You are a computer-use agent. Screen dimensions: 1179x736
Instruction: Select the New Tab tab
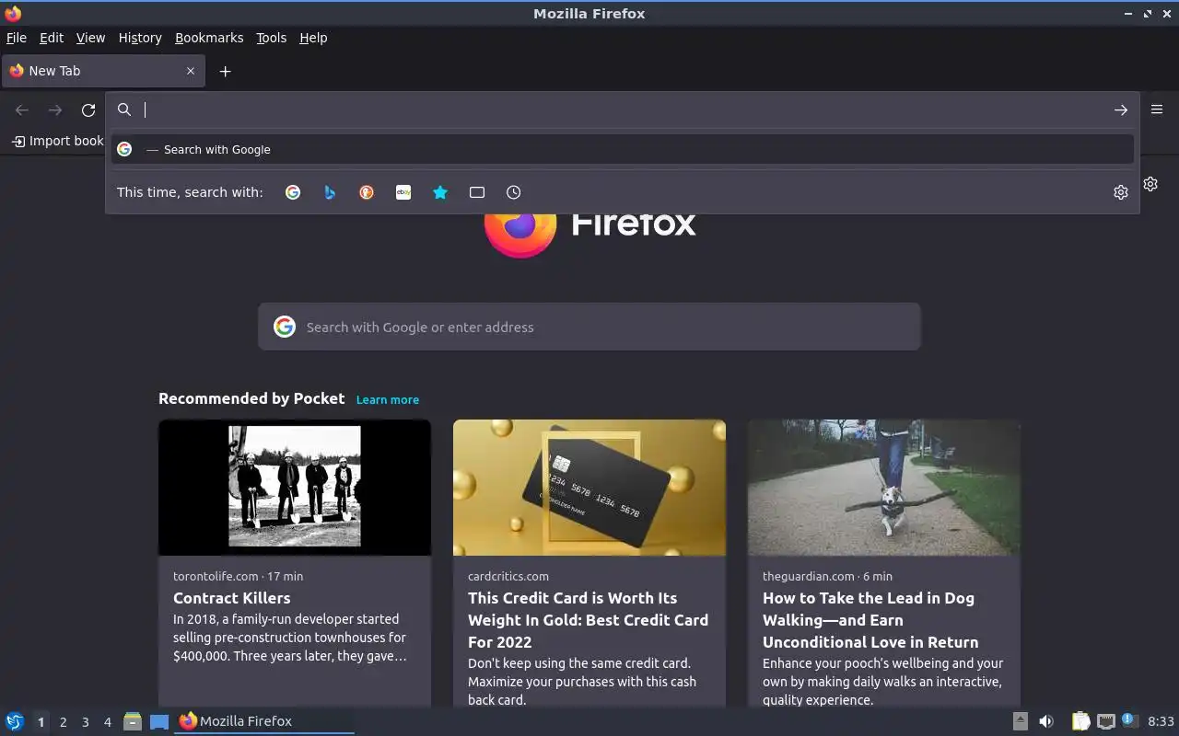pos(102,71)
